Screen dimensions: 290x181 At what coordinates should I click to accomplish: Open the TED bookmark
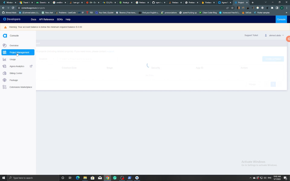pos(90,13)
